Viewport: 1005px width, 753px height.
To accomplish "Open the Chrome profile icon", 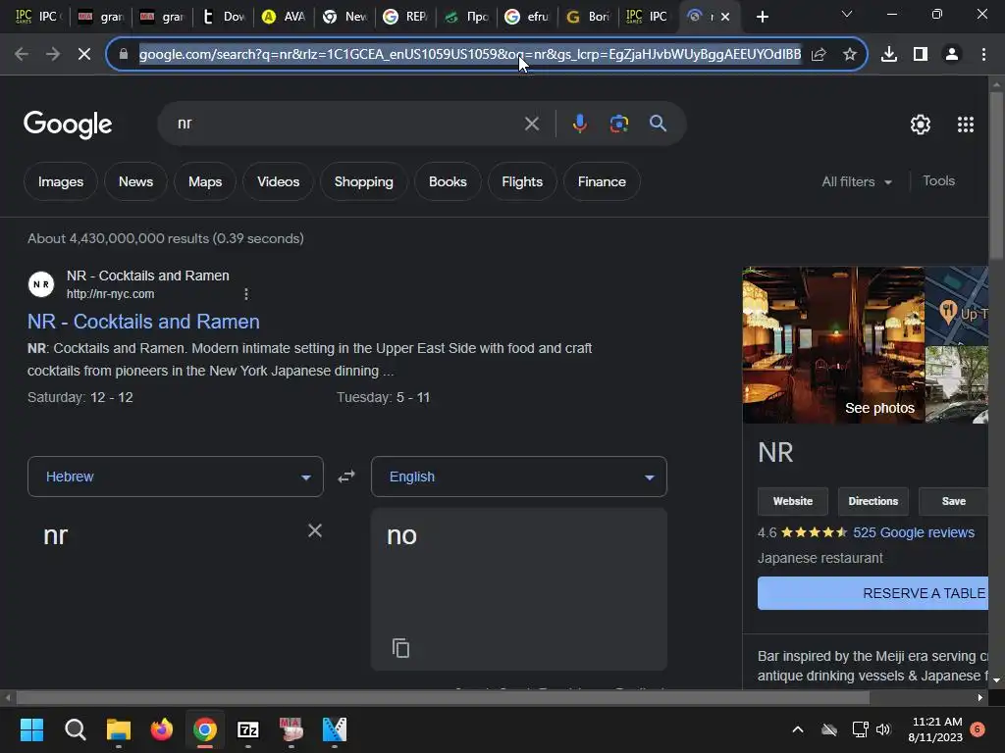I will click(x=952, y=55).
